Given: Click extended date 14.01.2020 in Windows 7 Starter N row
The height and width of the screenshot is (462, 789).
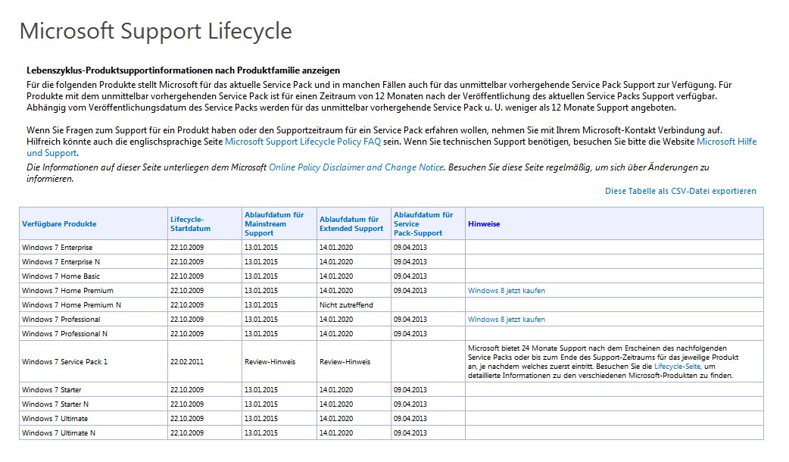Looking at the screenshot, I should tap(336, 404).
